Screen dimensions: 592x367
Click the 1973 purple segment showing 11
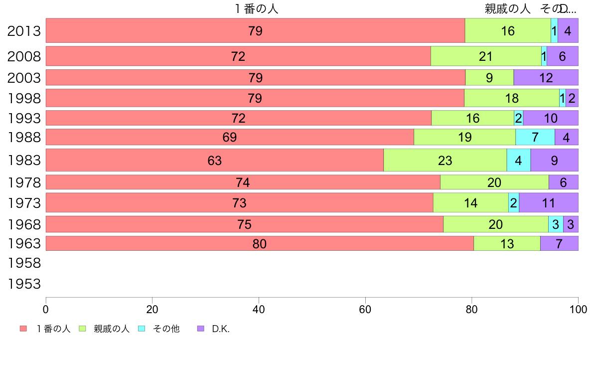tap(548, 203)
